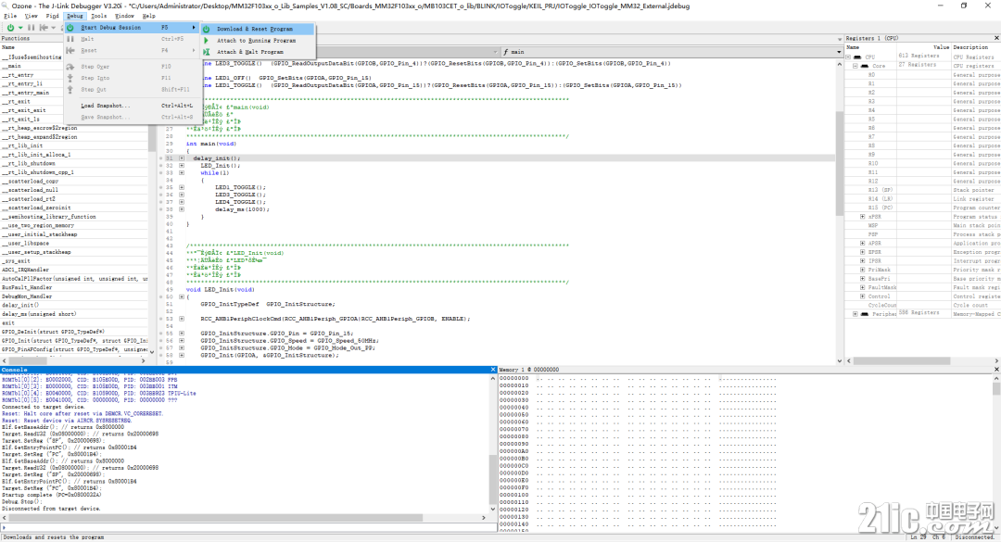Expand code line 32 LED_Init()

[x=182, y=165]
